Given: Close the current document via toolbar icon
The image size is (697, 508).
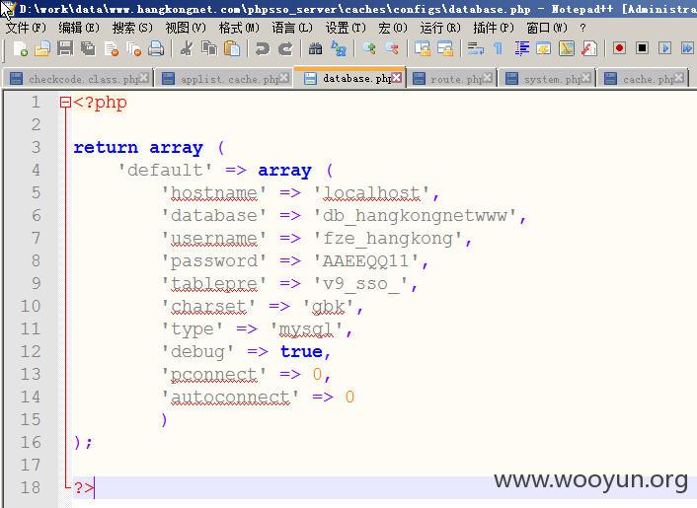Looking at the screenshot, I should coord(112,48).
